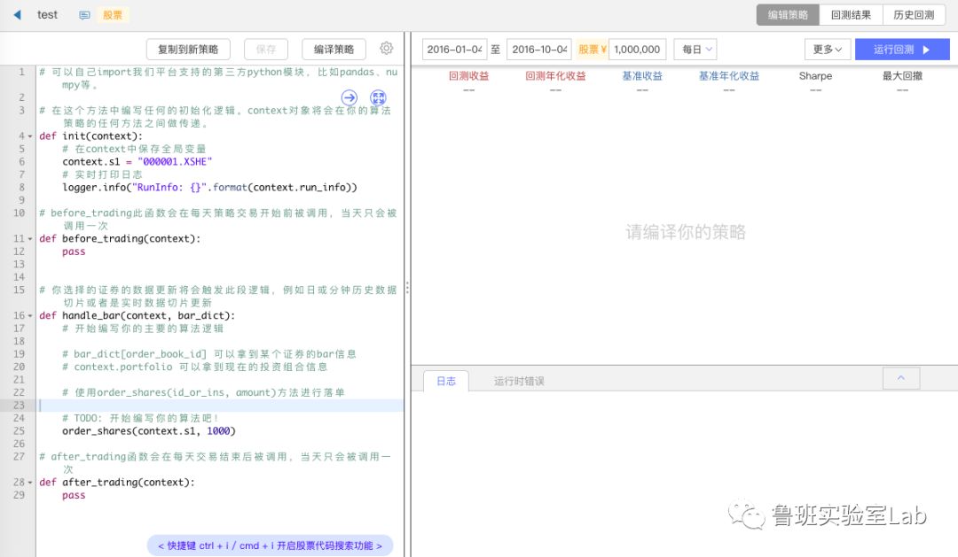
Task: Click the Sharpe metric label
Action: (816, 75)
